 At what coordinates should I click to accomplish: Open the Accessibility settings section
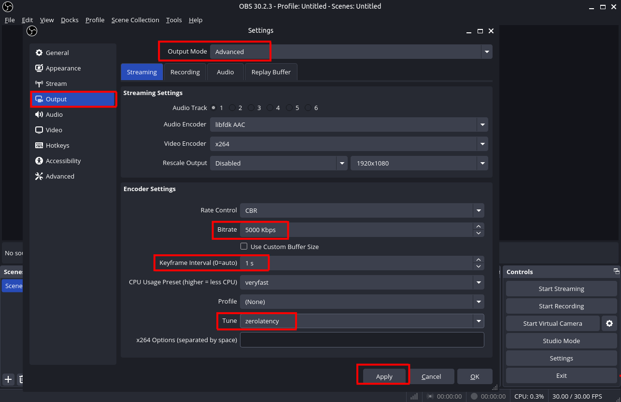(x=63, y=161)
